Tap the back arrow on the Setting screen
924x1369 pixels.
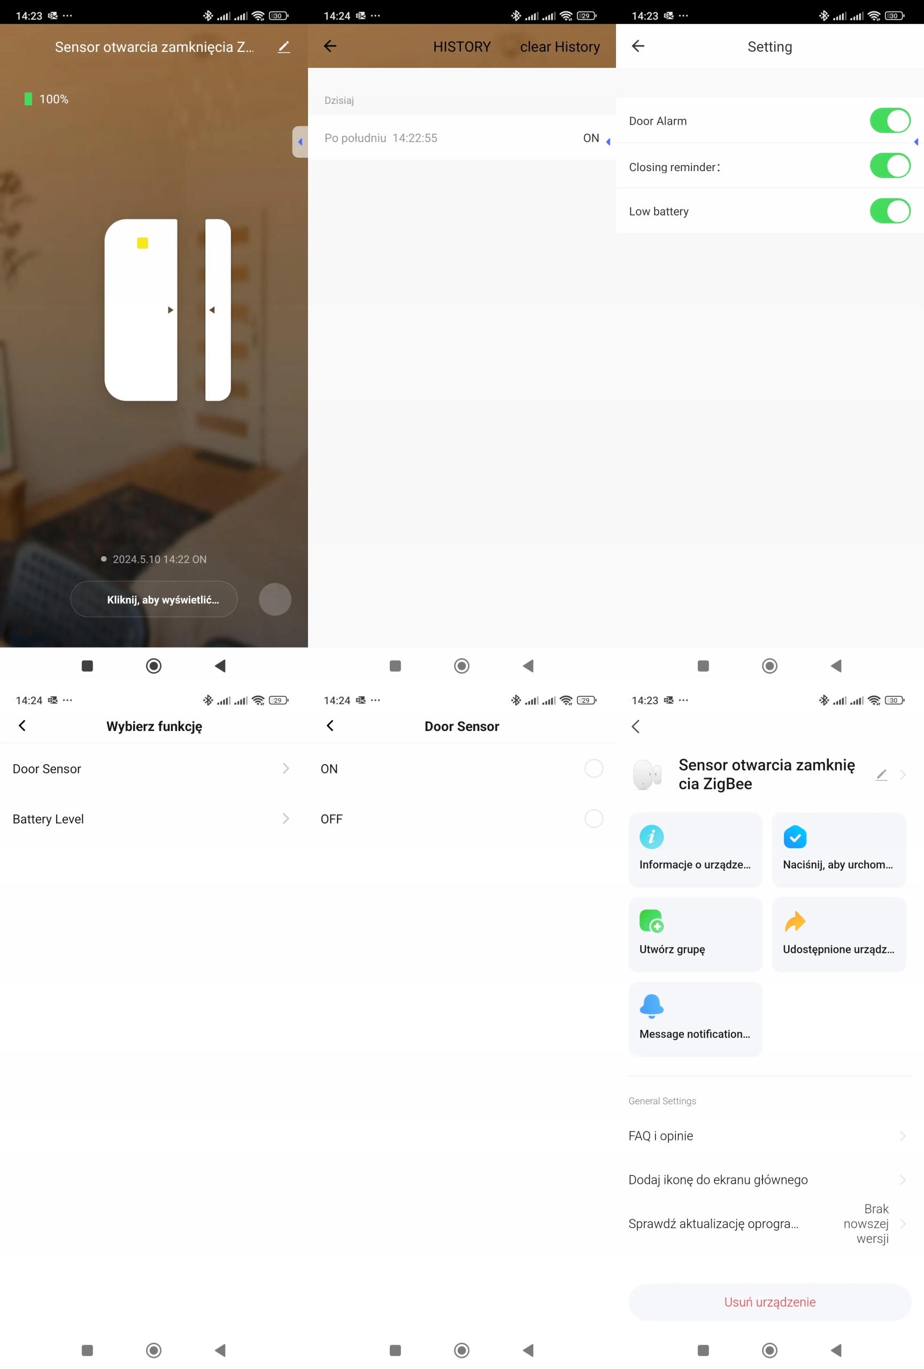coord(638,46)
